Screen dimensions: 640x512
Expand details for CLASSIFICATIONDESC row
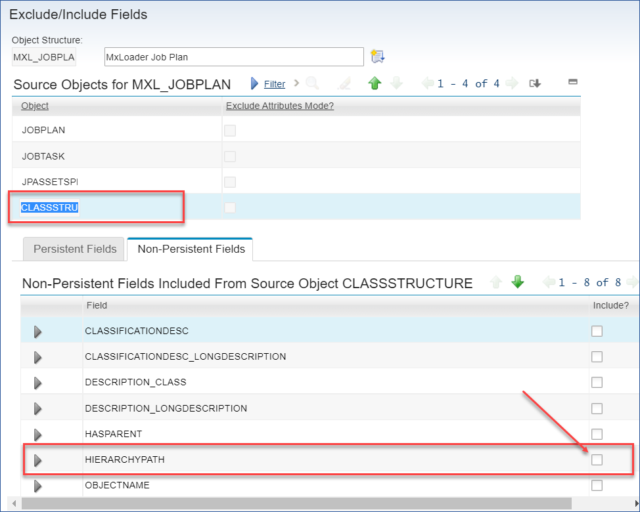pos(38,332)
